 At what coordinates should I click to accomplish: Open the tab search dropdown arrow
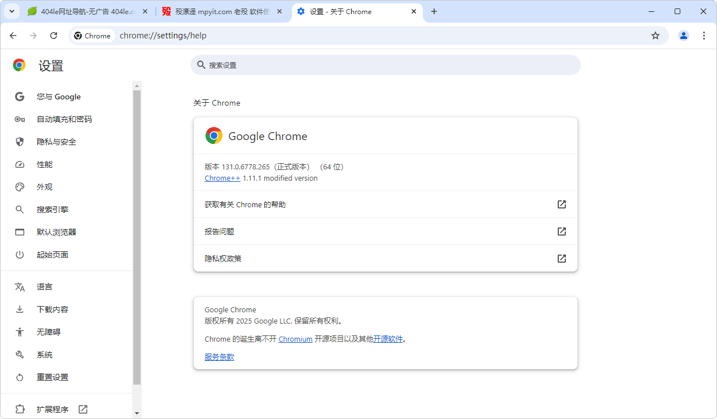click(x=11, y=11)
